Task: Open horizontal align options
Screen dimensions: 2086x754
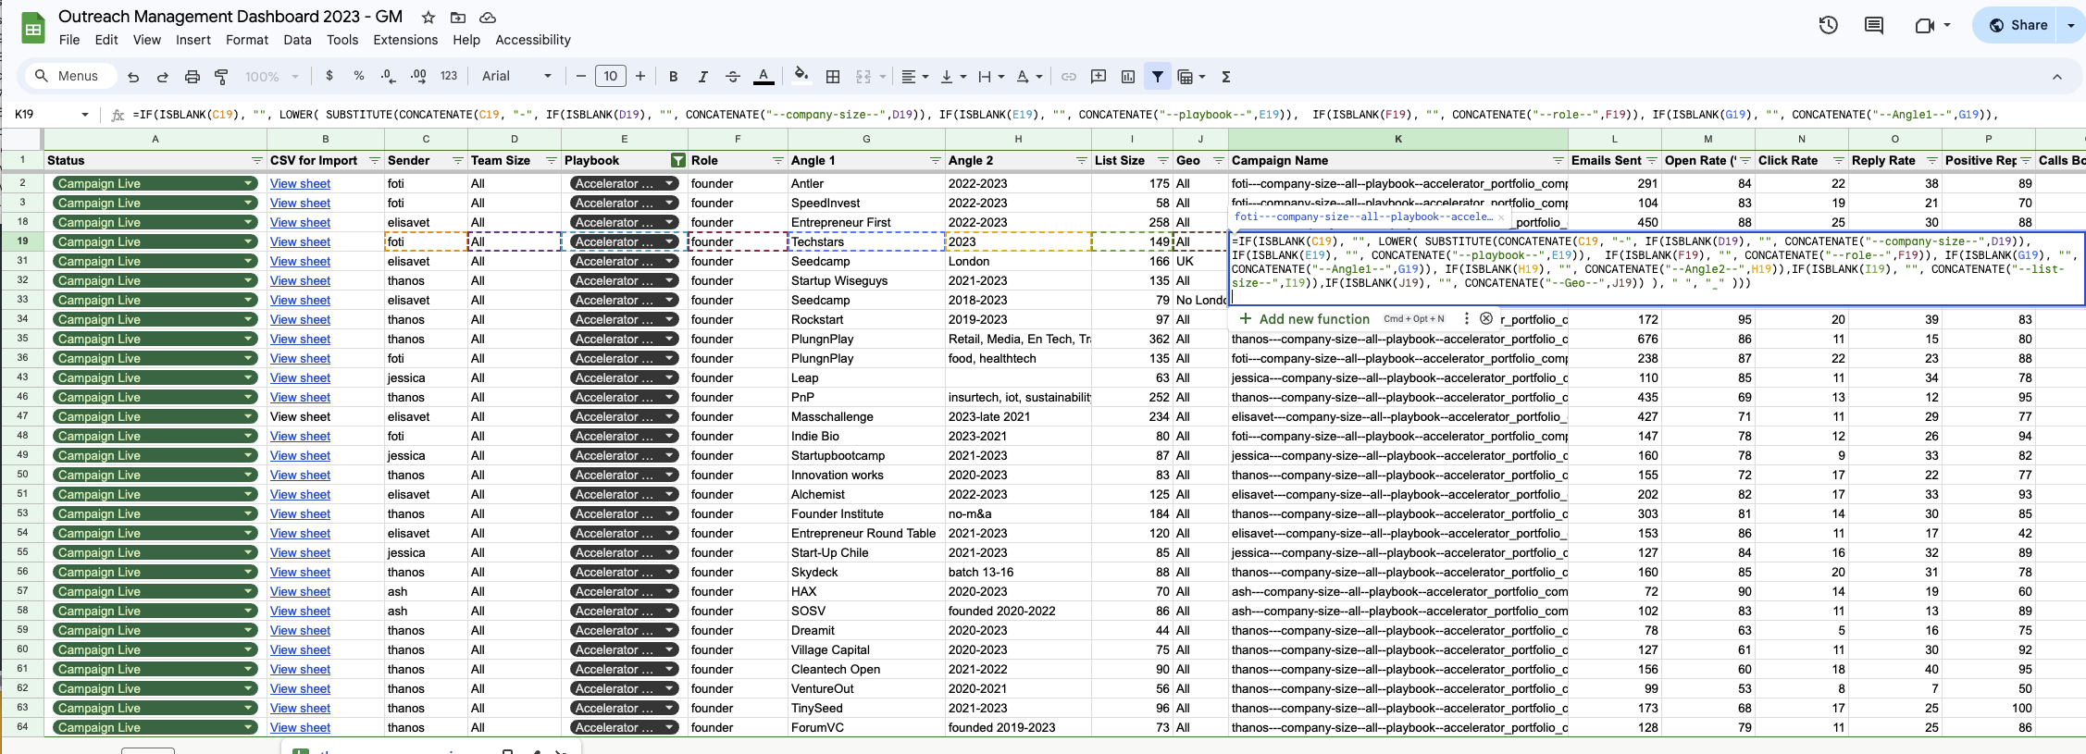Action: (914, 77)
